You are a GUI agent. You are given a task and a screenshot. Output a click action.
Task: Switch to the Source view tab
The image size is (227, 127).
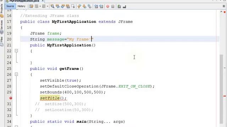pyautogui.click(x=10, y=6)
